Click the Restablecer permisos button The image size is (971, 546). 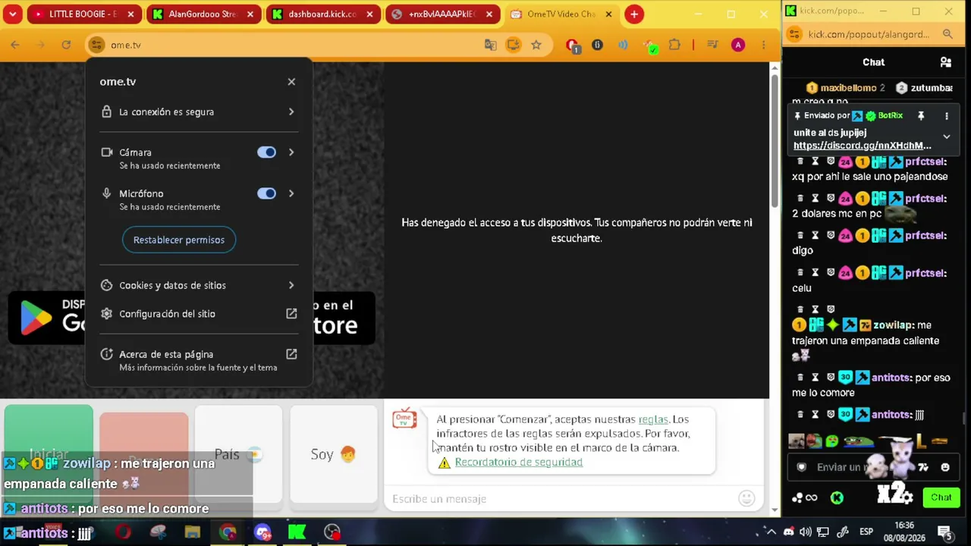pyautogui.click(x=179, y=240)
